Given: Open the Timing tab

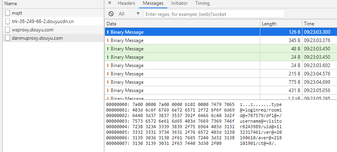Looking at the screenshot, I should pyautogui.click(x=202, y=3).
